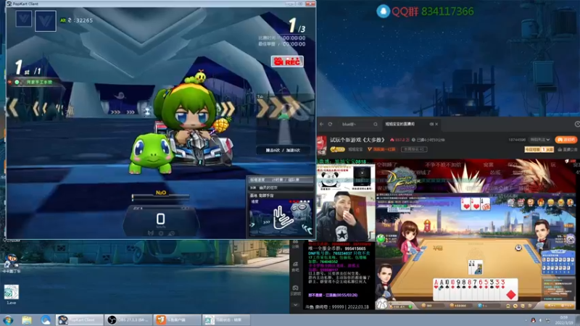This screenshot has height=326, width=580.
Task: Click the stream title 试玩个新游戏《大多数》
Action: click(x=357, y=140)
